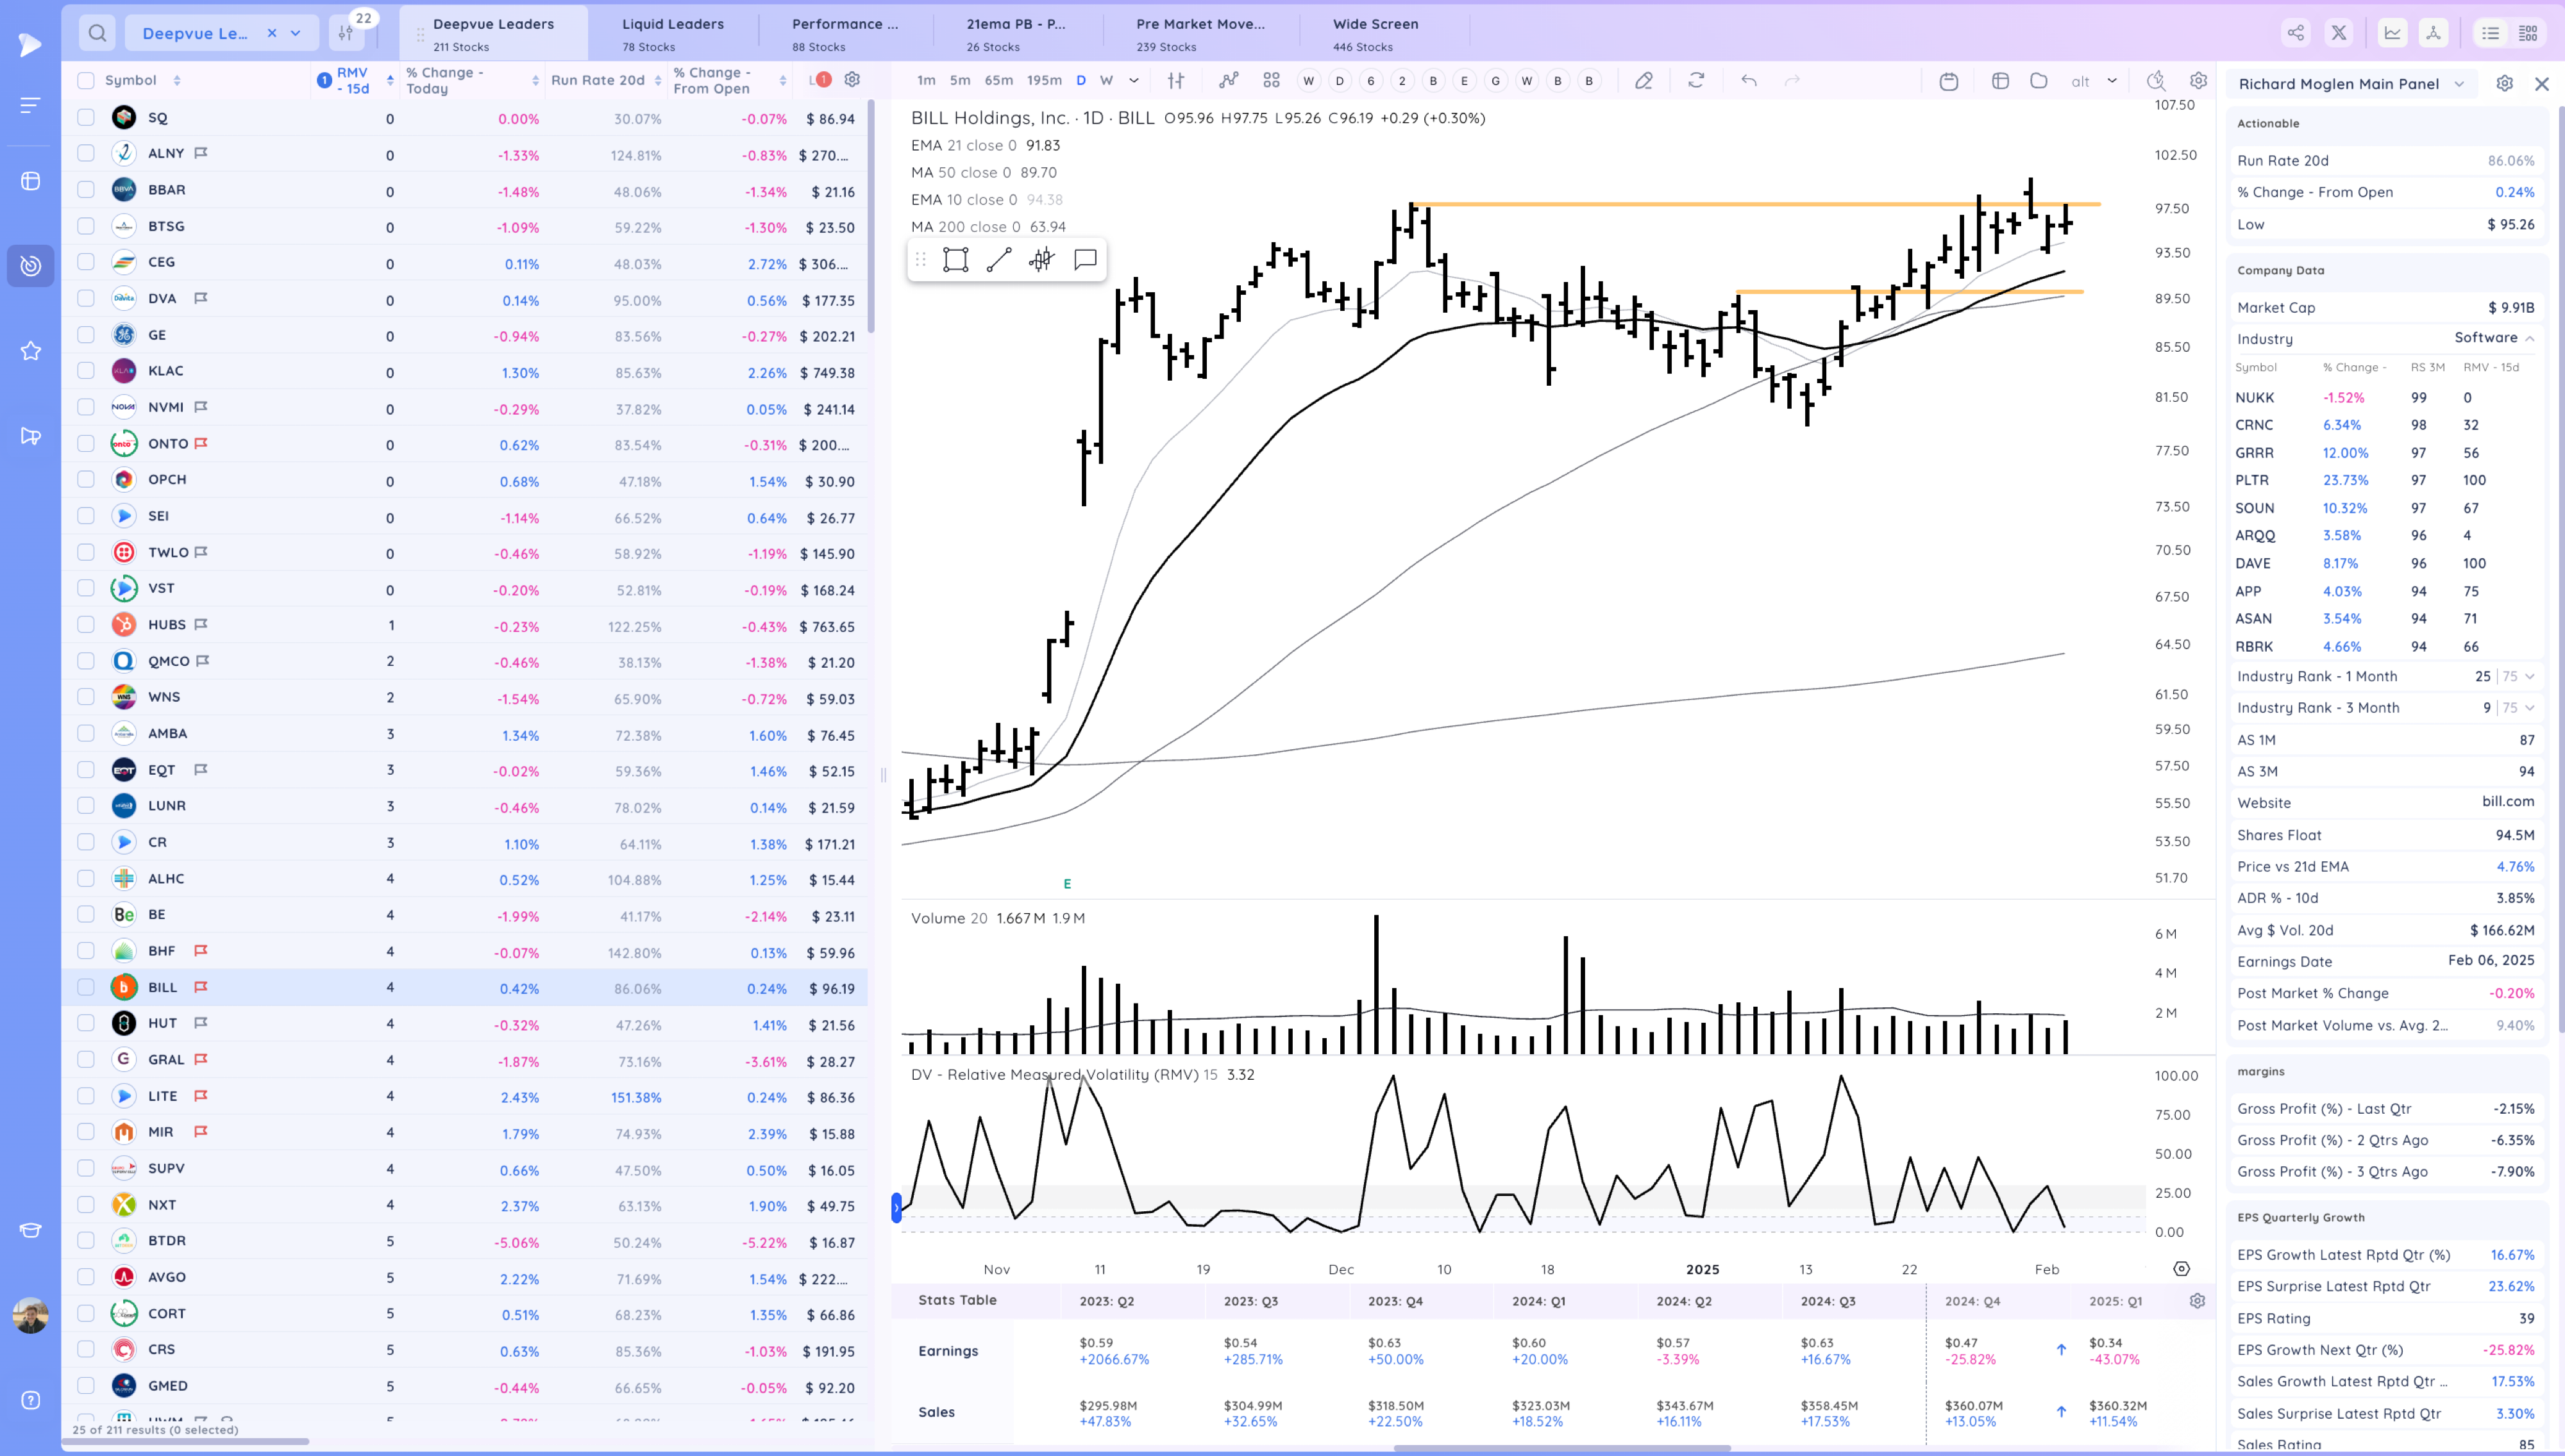Open the Deepvue Leaders list dropdown arrow

(296, 33)
